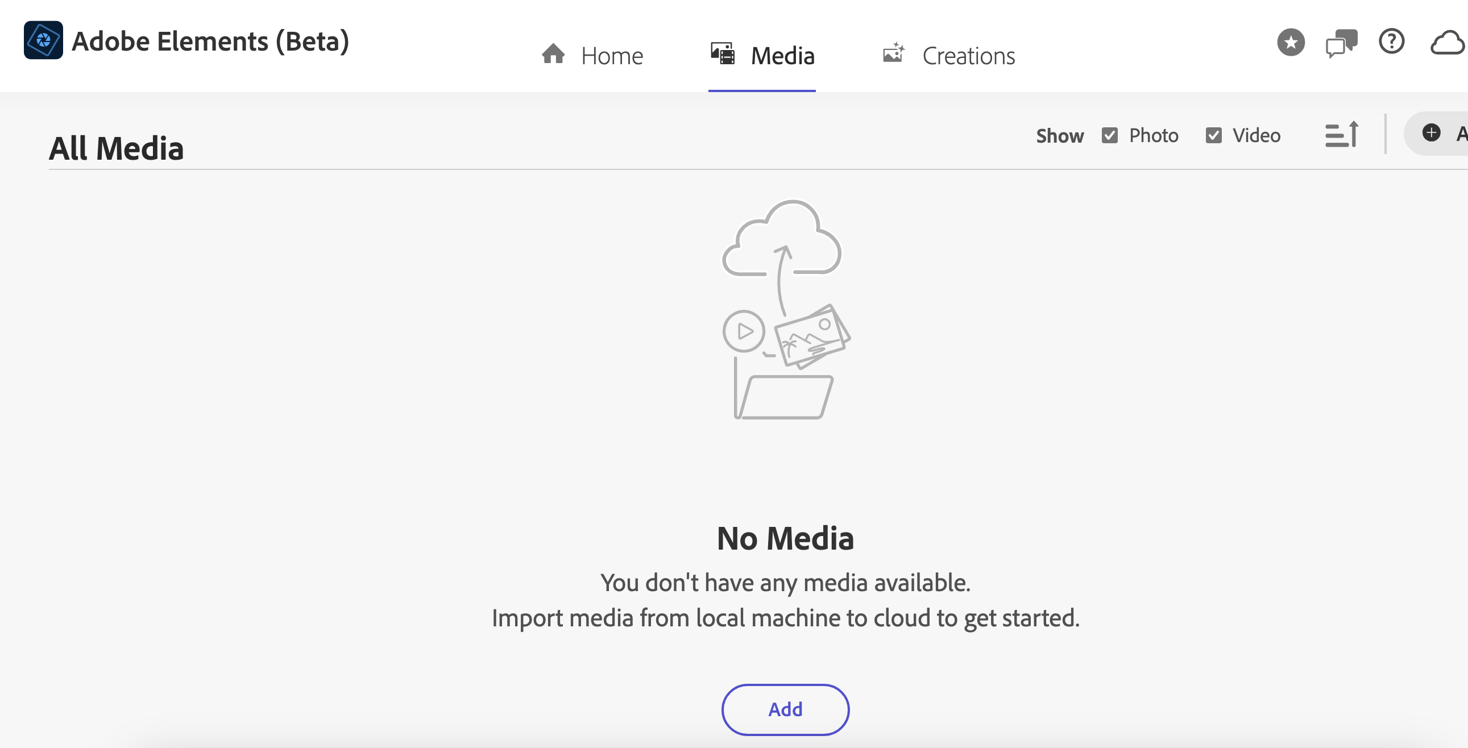The width and height of the screenshot is (1468, 748).
Task: Open the feedback chat icon
Action: (x=1342, y=41)
